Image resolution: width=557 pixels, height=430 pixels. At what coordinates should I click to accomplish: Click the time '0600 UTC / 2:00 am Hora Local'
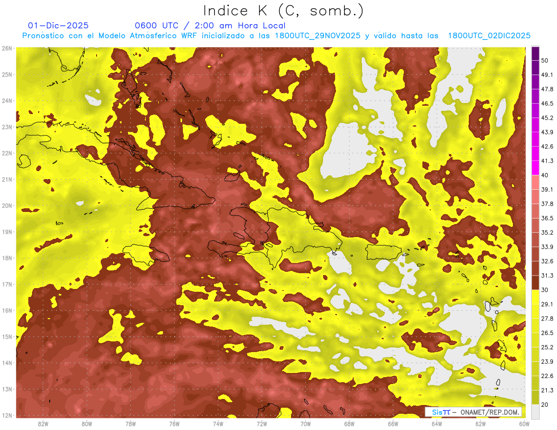pyautogui.click(x=210, y=26)
